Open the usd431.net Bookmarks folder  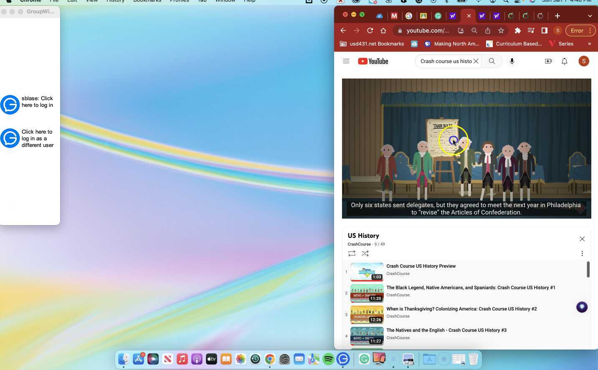point(372,44)
